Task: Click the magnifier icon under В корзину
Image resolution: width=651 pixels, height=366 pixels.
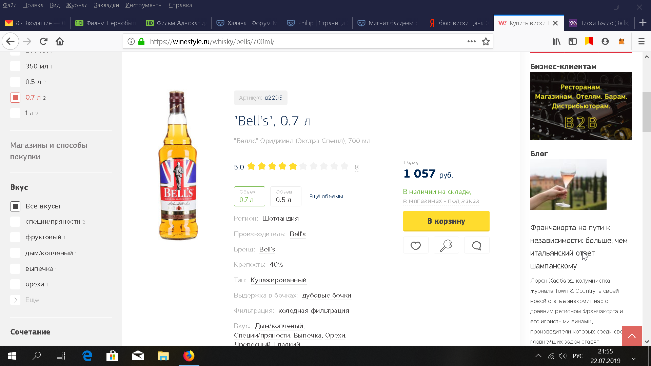Action: [x=446, y=245]
